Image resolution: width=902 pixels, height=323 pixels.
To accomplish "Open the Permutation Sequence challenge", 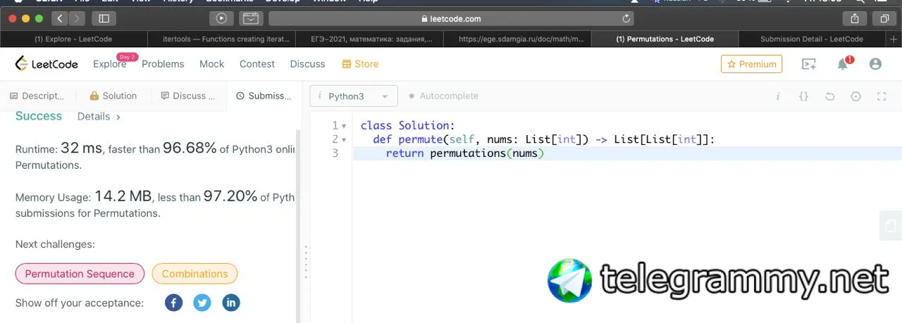I will pyautogui.click(x=80, y=274).
